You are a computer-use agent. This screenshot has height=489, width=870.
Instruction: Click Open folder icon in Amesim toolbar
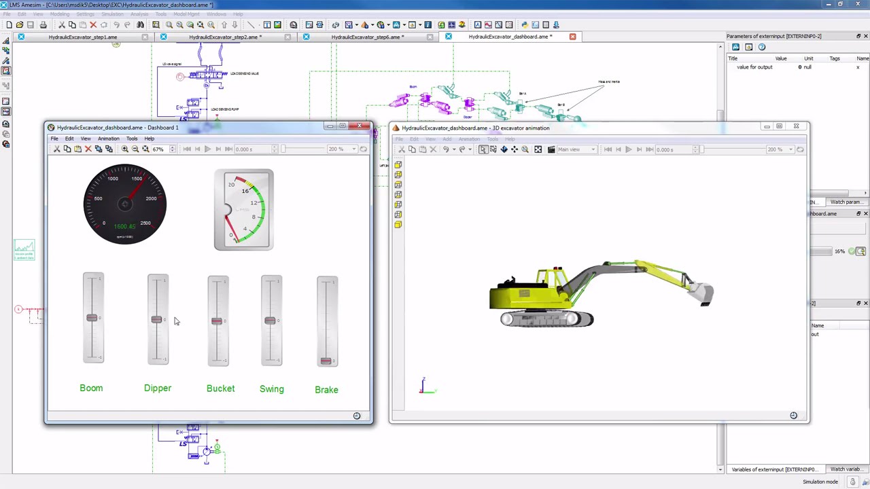click(19, 25)
